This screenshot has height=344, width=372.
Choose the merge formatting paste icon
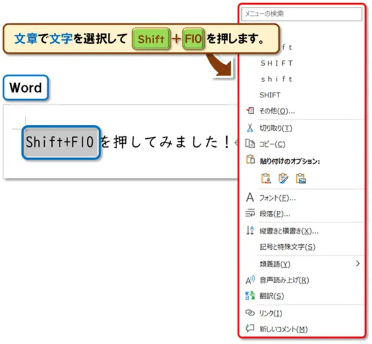pyautogui.click(x=284, y=179)
